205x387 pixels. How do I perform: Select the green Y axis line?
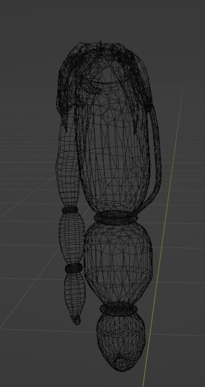pyautogui.click(x=164, y=234)
